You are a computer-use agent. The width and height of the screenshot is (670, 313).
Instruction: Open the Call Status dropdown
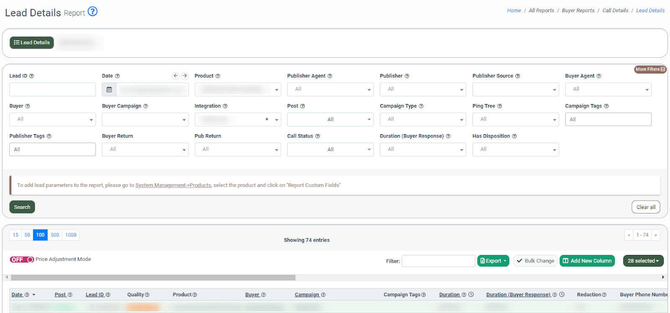(x=330, y=150)
